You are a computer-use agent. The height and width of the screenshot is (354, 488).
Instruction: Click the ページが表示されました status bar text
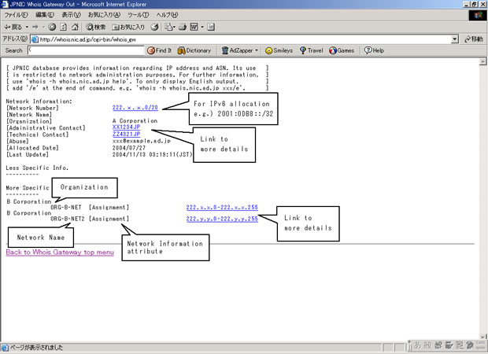click(x=36, y=347)
